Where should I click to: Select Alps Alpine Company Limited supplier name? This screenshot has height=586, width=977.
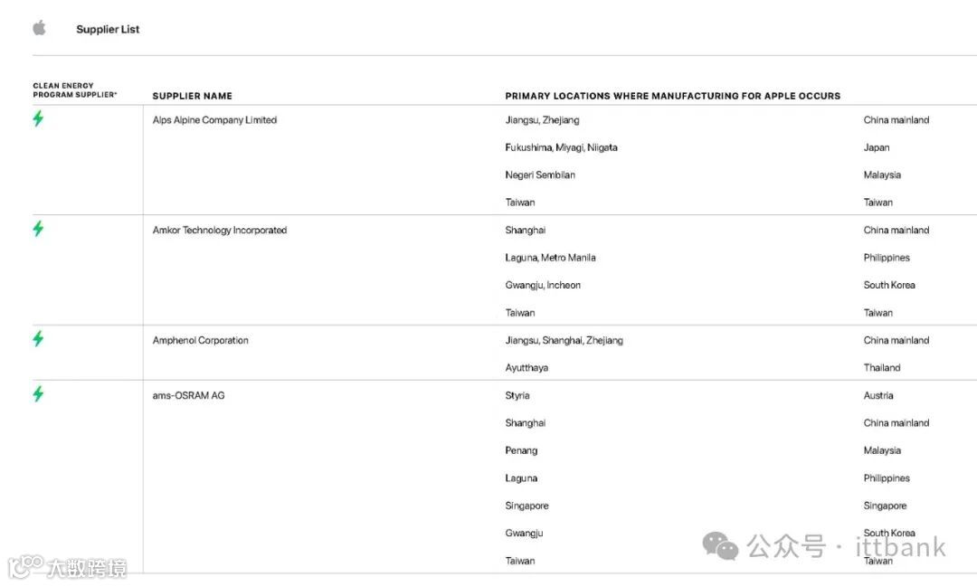coord(214,120)
